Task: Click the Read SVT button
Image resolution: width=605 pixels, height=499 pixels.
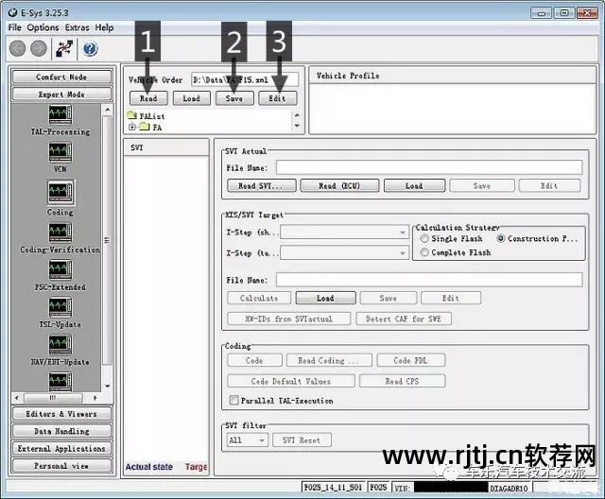Action: pyautogui.click(x=260, y=186)
